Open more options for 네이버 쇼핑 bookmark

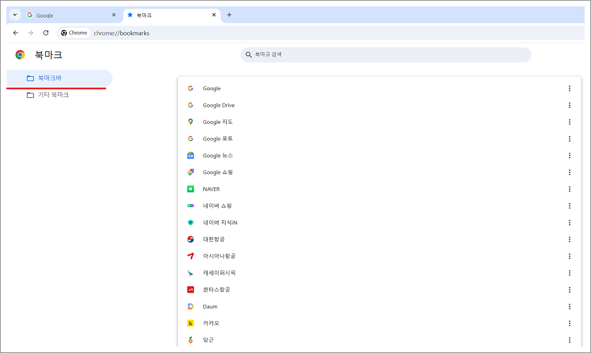569,206
